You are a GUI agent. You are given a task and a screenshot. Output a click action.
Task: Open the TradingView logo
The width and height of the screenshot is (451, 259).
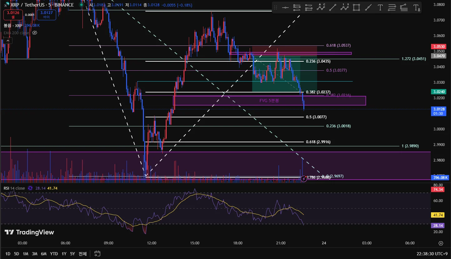pyautogui.click(x=29, y=232)
